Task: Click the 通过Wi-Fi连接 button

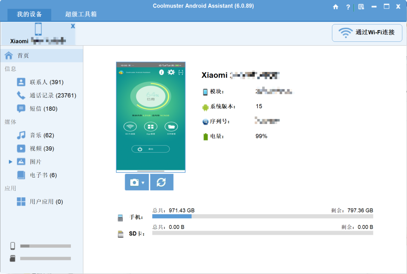Action: (x=367, y=33)
